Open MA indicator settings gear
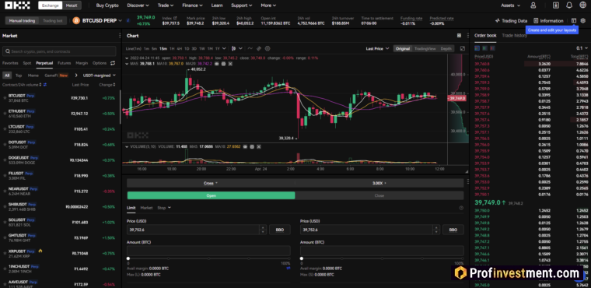The width and height of the screenshot is (591, 288). point(223,64)
